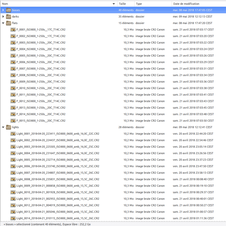Expand the darks folder tree
The height and width of the screenshot is (226, 226).
click(x=3, y=17)
